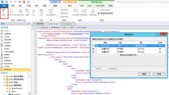
Task: Collapse List5 (集团周报) folder
Action: [x=4, y=85]
